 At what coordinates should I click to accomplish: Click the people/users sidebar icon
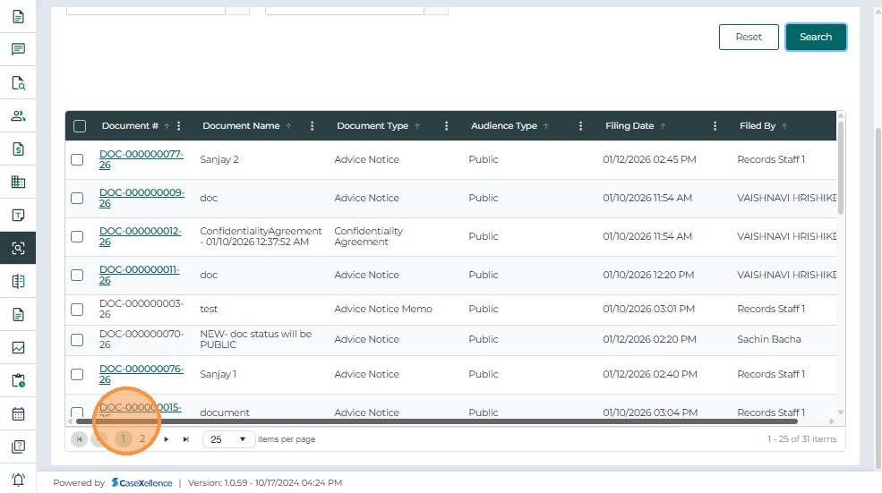coord(18,115)
